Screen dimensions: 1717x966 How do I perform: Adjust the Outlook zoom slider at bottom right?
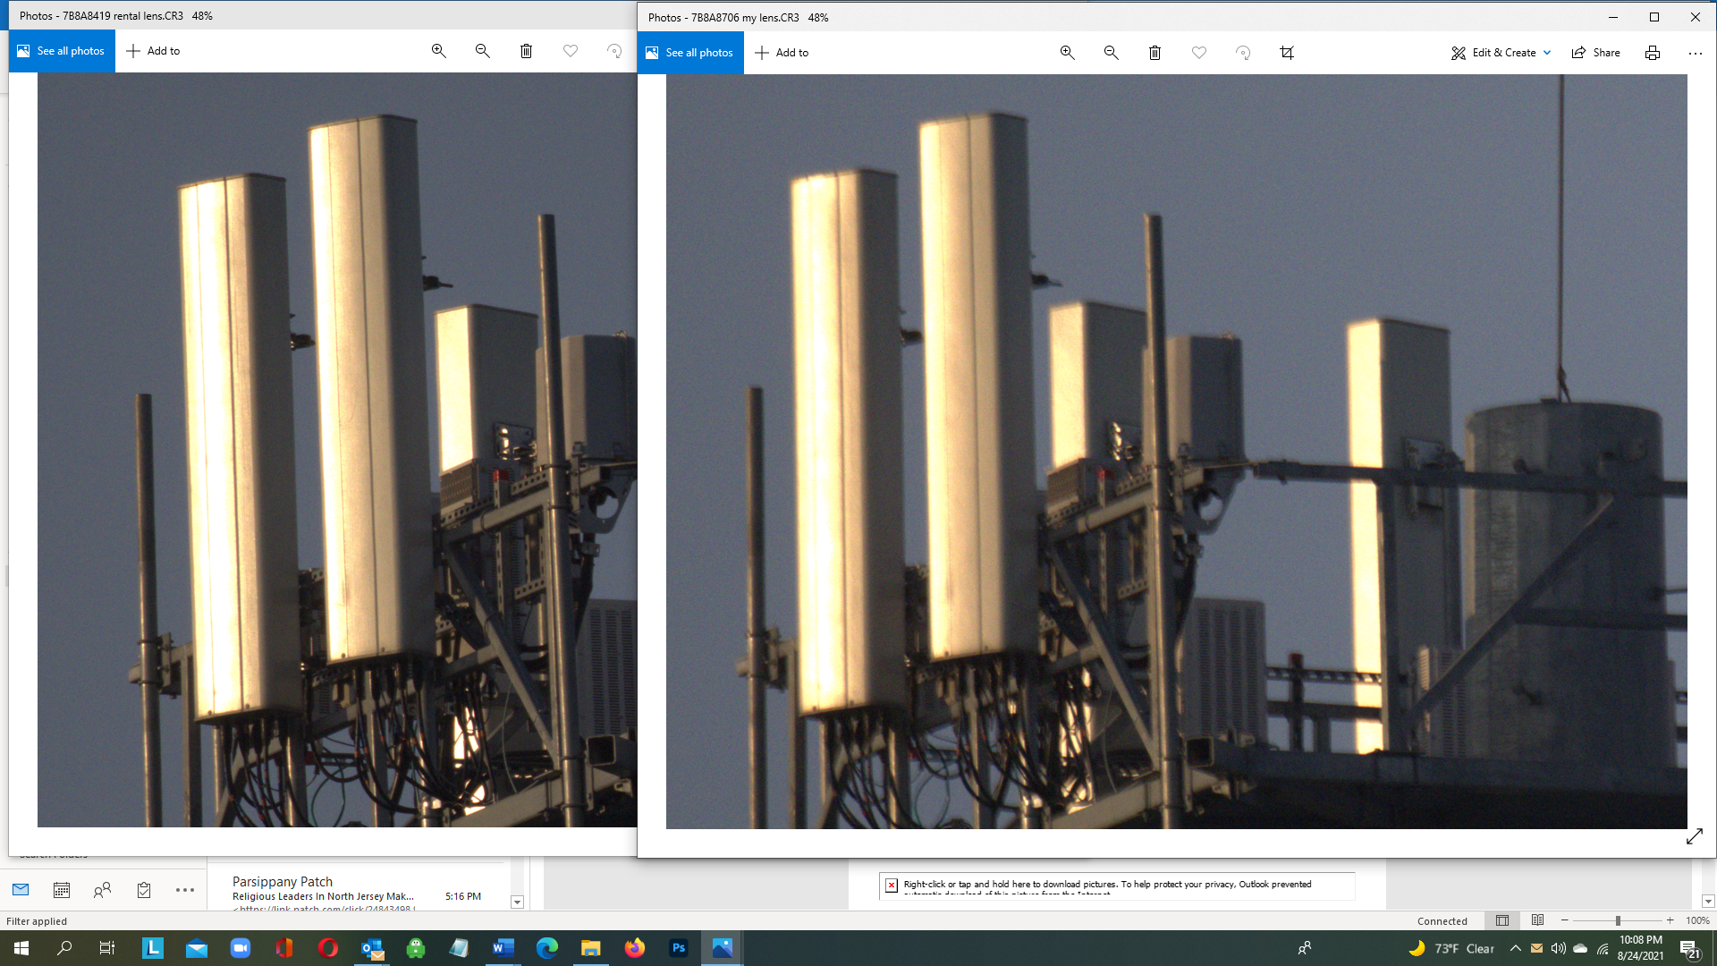(1617, 920)
